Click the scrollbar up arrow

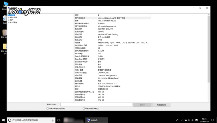coord(208,15)
